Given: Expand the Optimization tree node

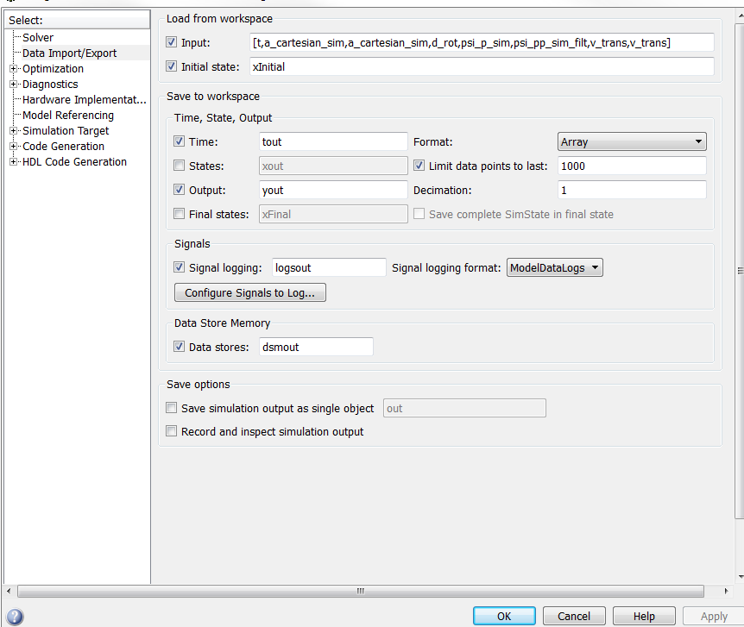Looking at the screenshot, I should 14,69.
